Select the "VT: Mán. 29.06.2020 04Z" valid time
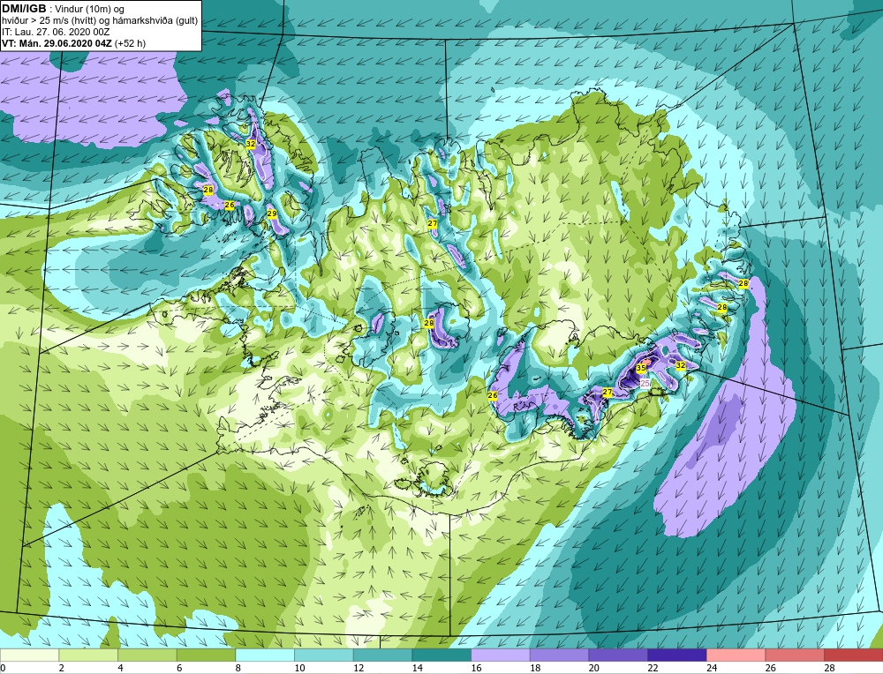This screenshot has height=674, width=883. coord(57,43)
